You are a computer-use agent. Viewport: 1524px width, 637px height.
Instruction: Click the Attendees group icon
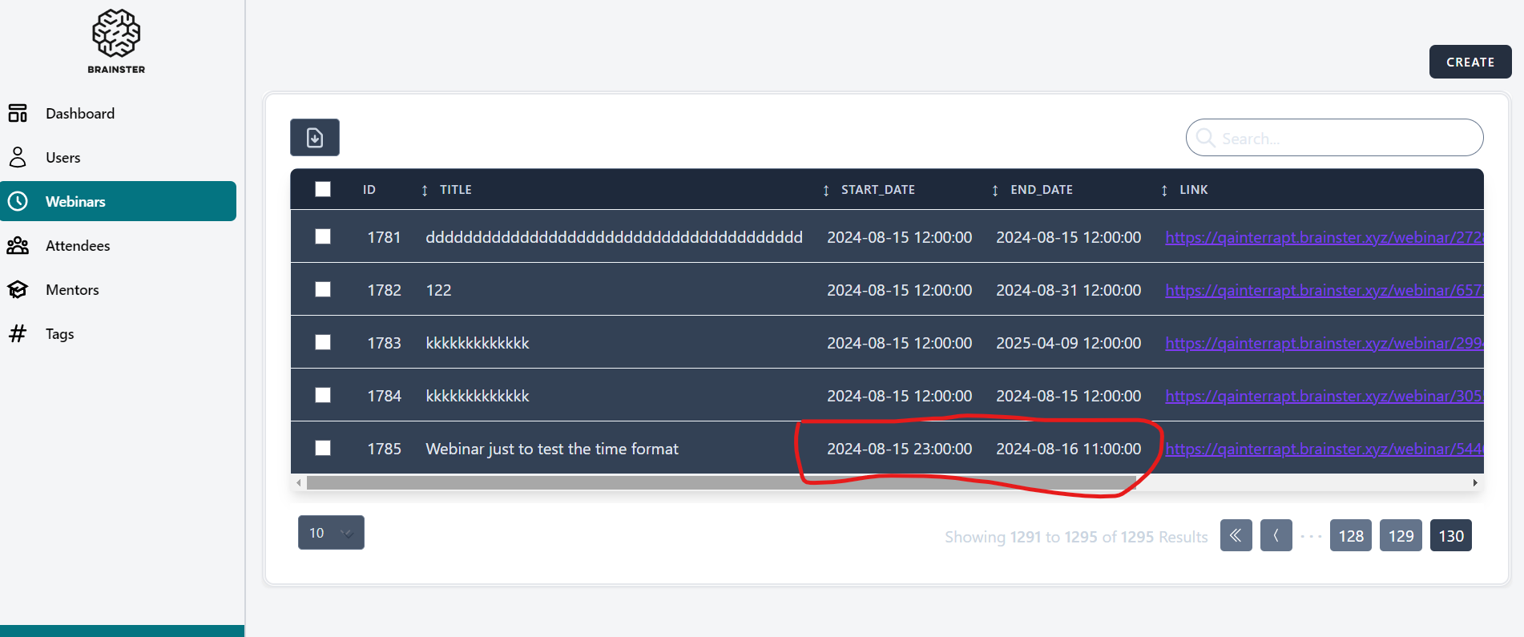(x=18, y=246)
